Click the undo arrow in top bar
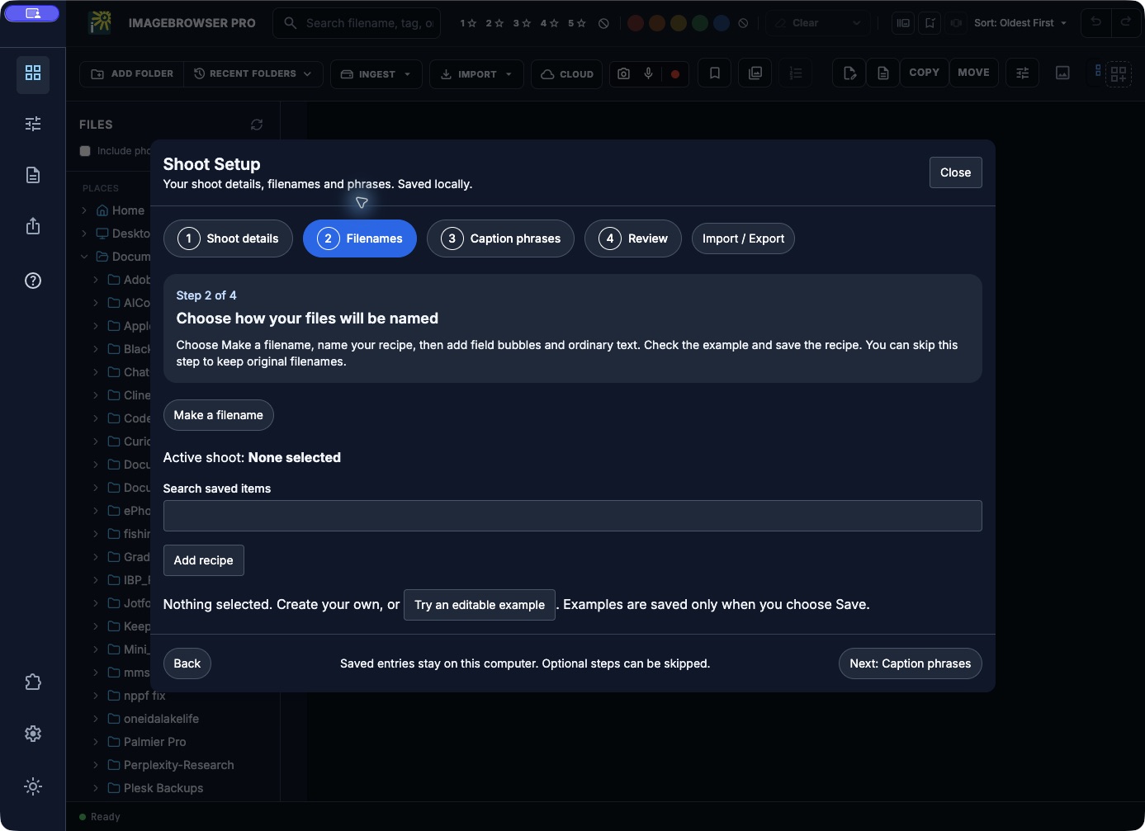This screenshot has width=1145, height=831. pyautogui.click(x=1096, y=22)
